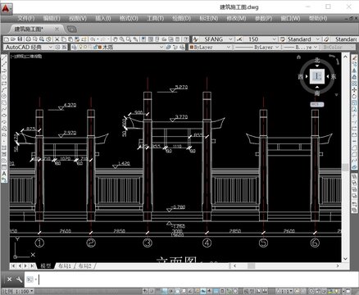Click the wrench icon by the command line
Screen dimensions: 359x295
point(19,279)
